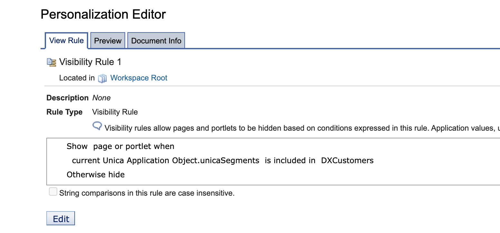This screenshot has width=500, height=233.
Task: Select the Visibility Rule 1 title text
Action: (90, 62)
